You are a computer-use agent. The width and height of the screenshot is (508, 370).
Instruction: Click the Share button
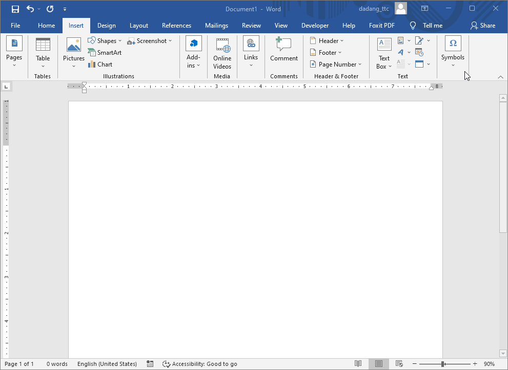click(x=482, y=25)
